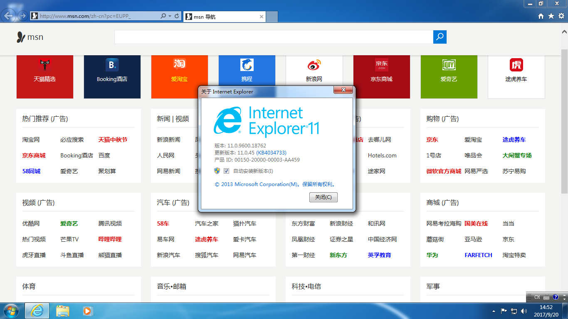Click the msn search input field
The height and width of the screenshot is (319, 568).
(x=274, y=37)
